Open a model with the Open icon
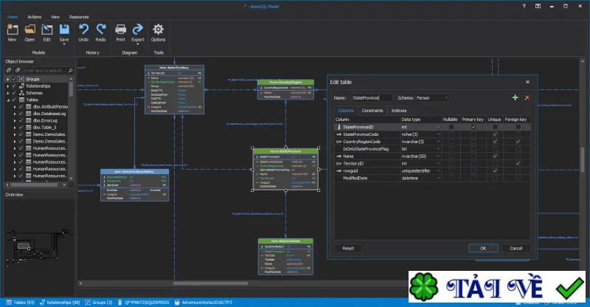The image size is (590, 307). [x=29, y=30]
